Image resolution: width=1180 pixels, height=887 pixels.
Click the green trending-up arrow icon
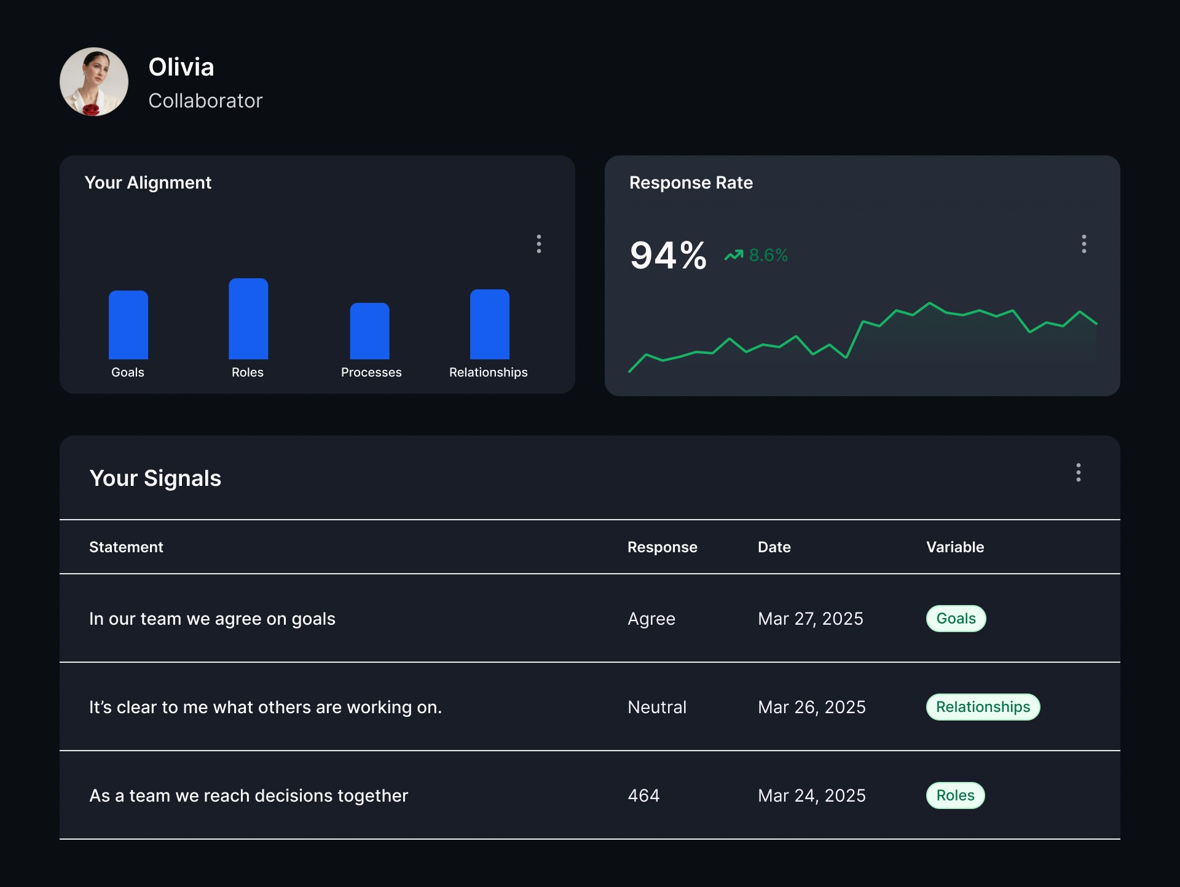pyautogui.click(x=734, y=255)
